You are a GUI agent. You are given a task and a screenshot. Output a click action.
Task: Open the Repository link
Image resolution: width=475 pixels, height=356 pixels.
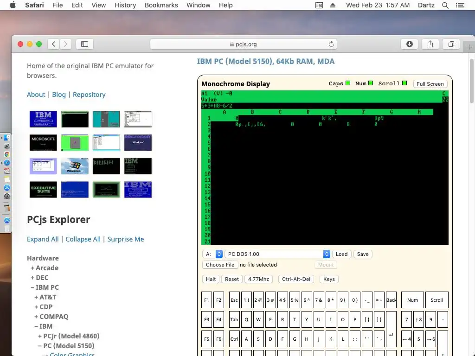[89, 95]
